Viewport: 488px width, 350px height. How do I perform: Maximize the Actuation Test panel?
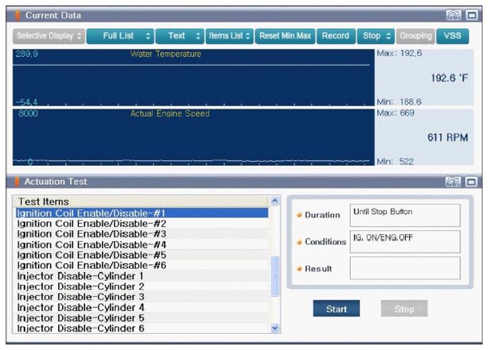click(471, 182)
